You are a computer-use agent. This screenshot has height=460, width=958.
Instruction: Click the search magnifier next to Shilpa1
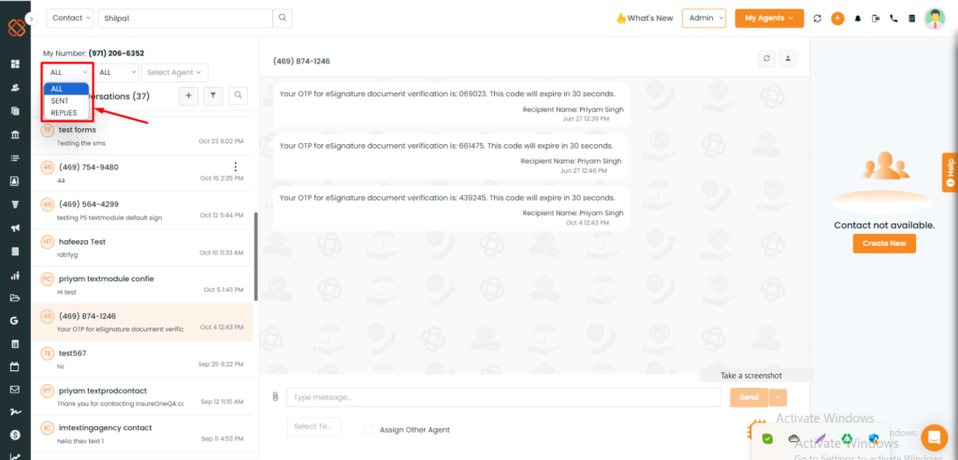[x=283, y=19]
